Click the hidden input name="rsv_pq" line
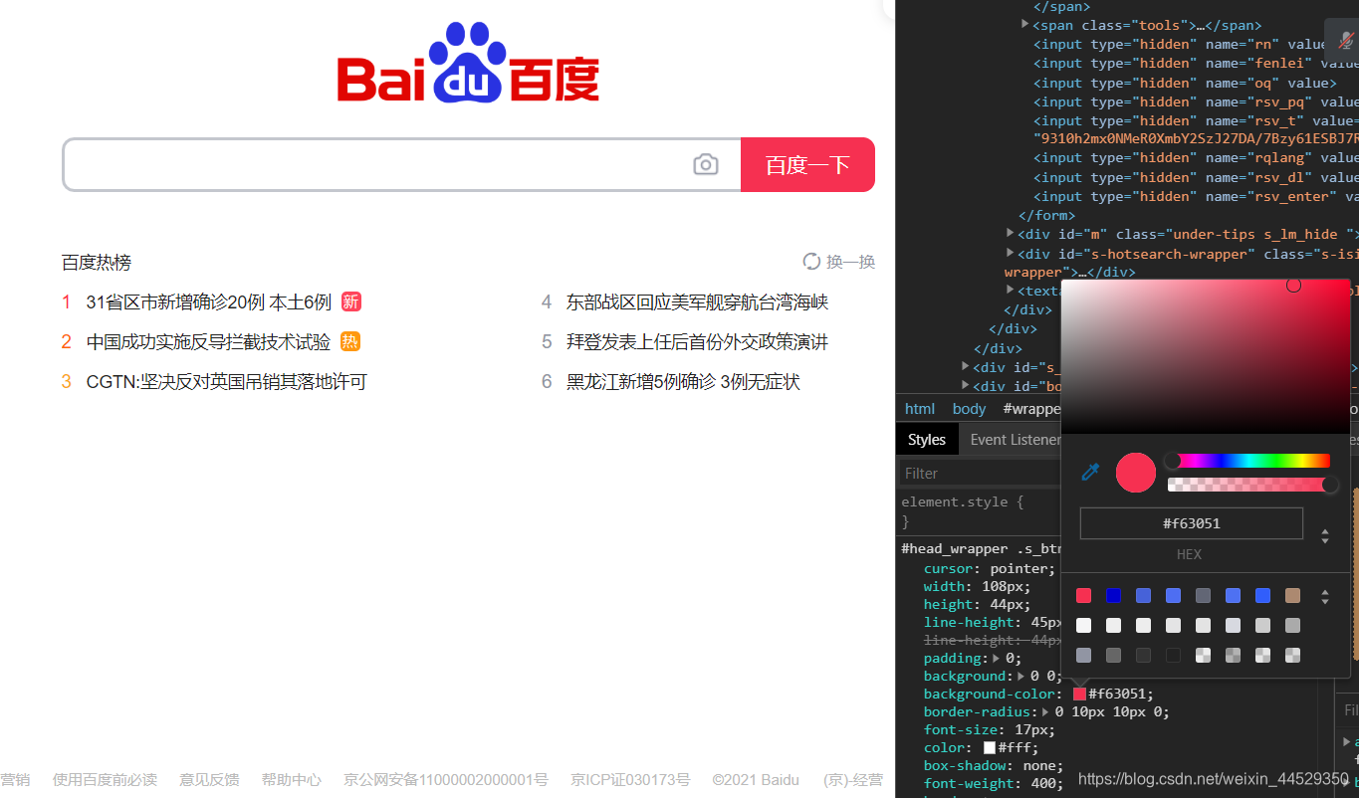 (1196, 101)
